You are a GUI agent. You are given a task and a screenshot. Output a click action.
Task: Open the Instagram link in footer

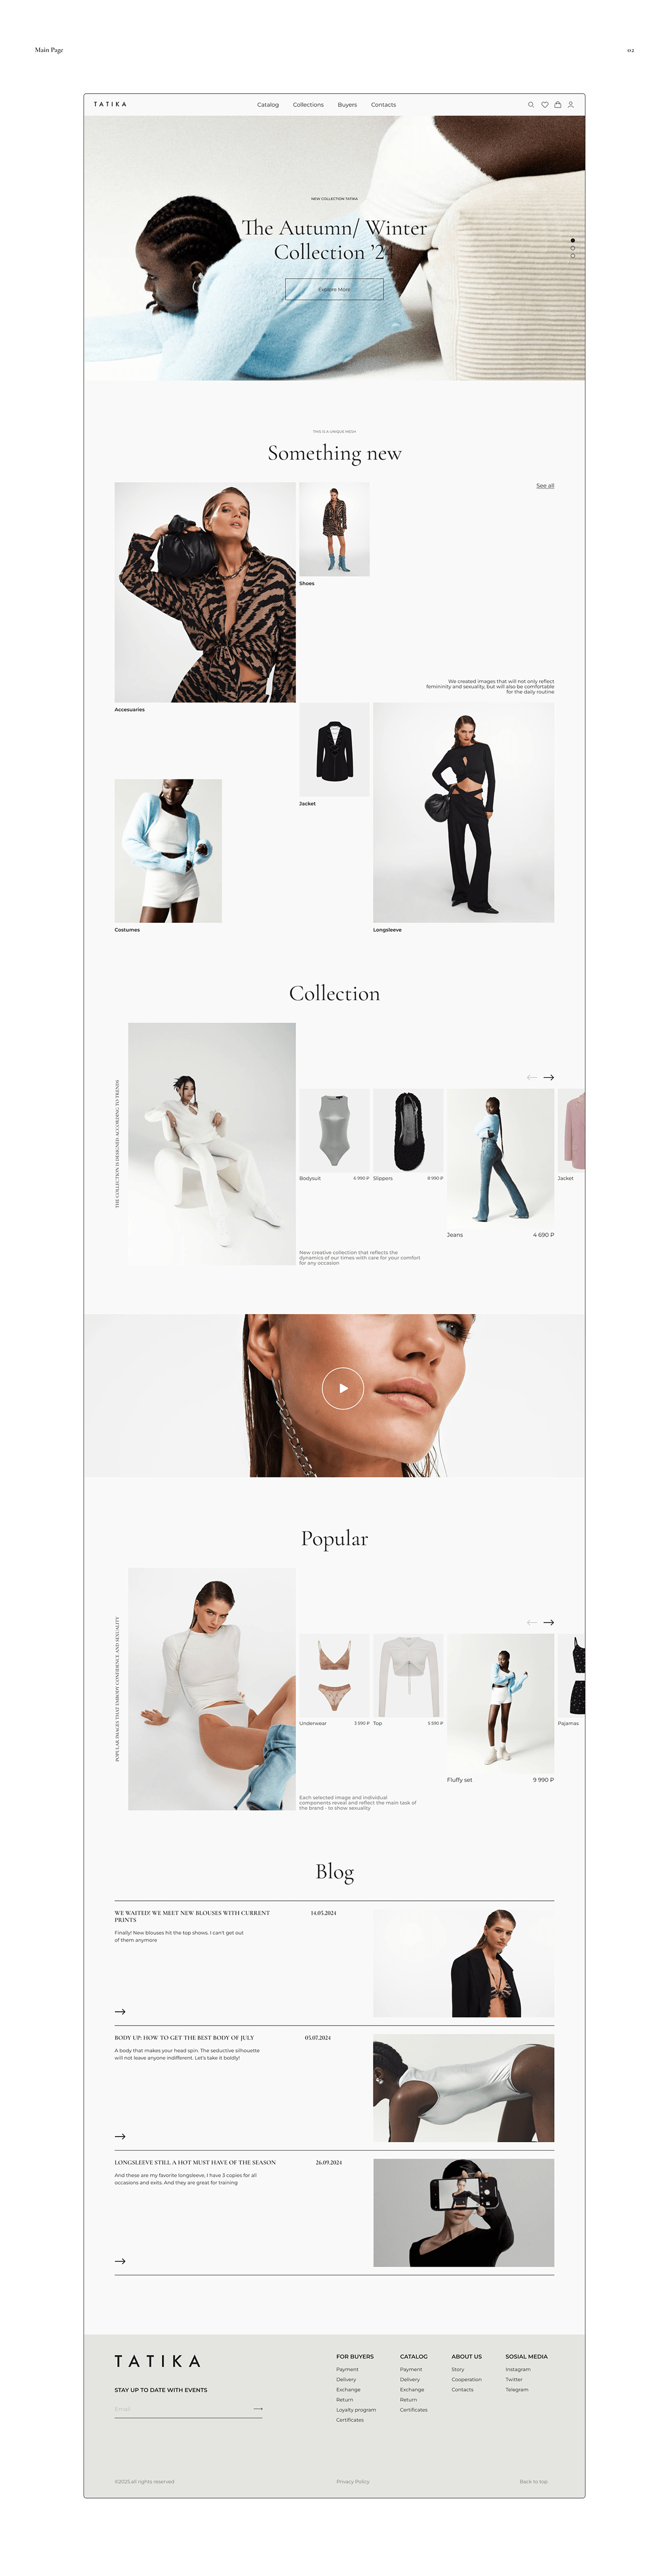(x=518, y=2369)
